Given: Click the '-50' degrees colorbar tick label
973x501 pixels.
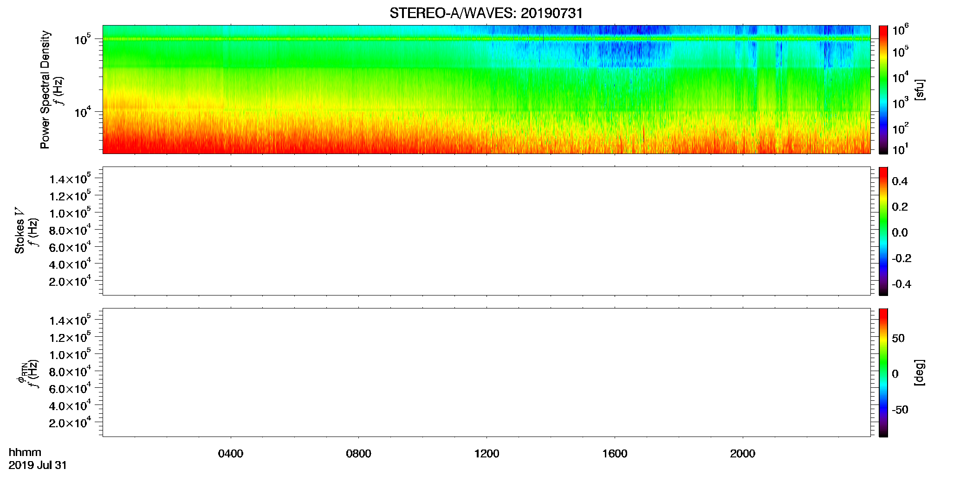Looking at the screenshot, I should click(900, 410).
